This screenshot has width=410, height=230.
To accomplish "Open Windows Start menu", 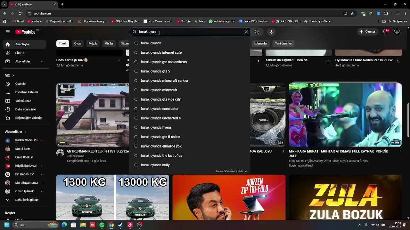I will [7, 225].
